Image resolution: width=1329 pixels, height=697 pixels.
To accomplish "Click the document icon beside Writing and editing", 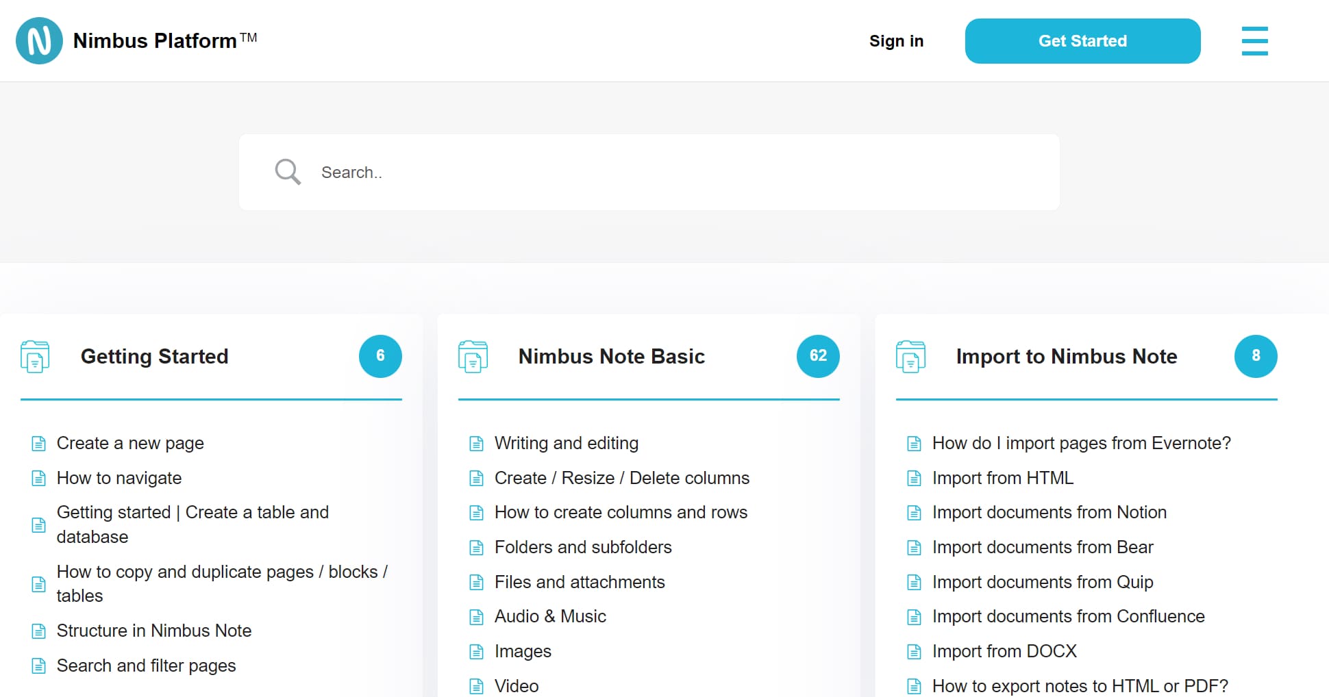I will pos(476,444).
